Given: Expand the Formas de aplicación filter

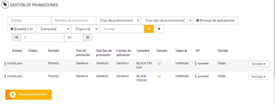Looking at the screenshot, I should [215, 20].
